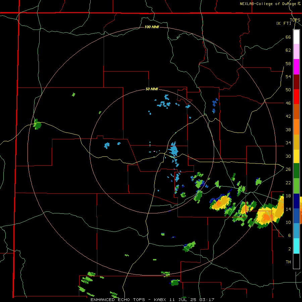Screen dimensions: 302x302
Task: Click the legend value '10'
Action: coord(288,222)
